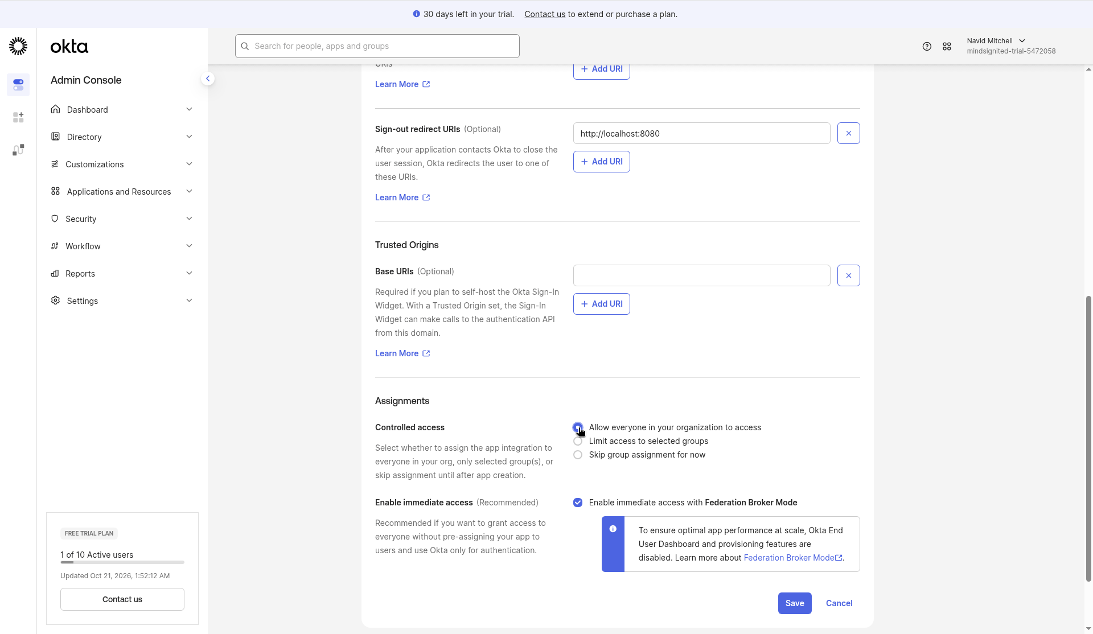The width and height of the screenshot is (1093, 634).
Task: Click the Settings gear icon
Action: click(55, 300)
